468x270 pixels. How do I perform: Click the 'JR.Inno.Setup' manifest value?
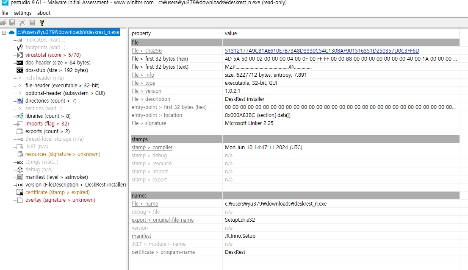(240, 236)
